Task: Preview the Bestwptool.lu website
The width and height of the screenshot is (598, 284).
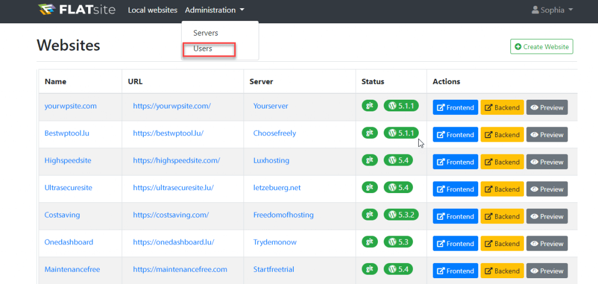Action: (547, 135)
